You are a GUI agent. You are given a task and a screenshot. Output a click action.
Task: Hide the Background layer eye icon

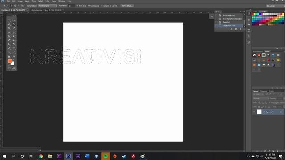coord(254,112)
